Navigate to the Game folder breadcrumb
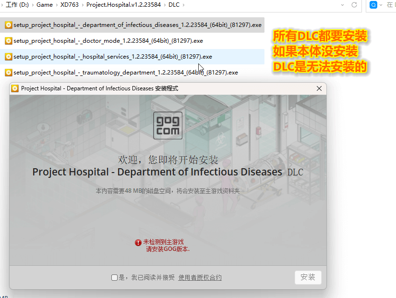 [x=45, y=5]
